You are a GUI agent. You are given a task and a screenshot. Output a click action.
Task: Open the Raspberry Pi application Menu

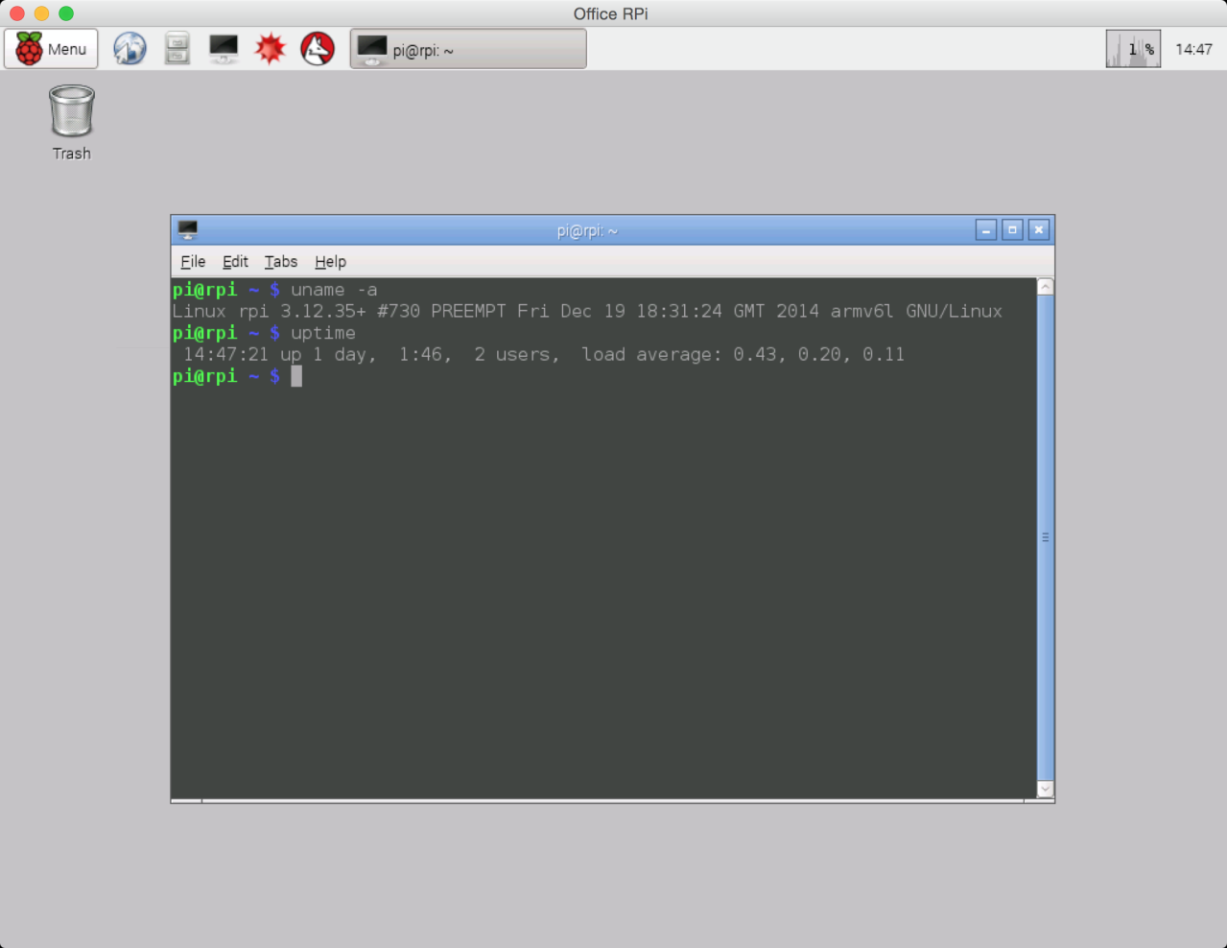coord(50,48)
